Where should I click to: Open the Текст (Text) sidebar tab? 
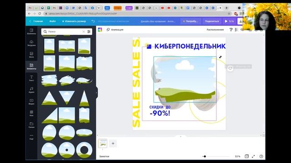[31, 78]
